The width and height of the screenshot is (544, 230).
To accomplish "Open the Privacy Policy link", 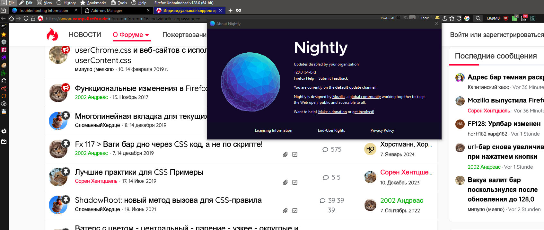I will (x=382, y=130).
